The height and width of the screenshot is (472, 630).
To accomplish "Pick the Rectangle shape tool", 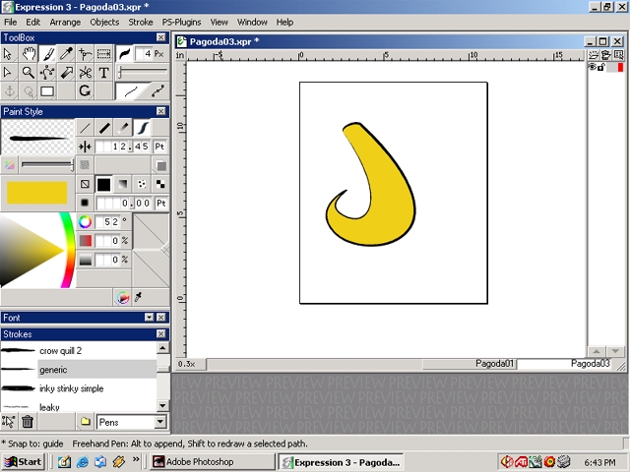I will [47, 91].
